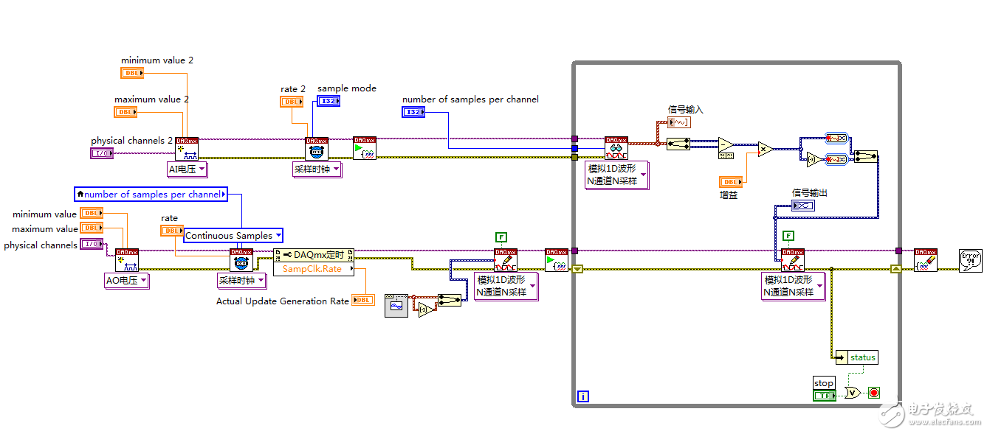The height and width of the screenshot is (434, 987).
Task: Open the in-loop Write 模拟1D波形 selector
Action: (x=794, y=287)
